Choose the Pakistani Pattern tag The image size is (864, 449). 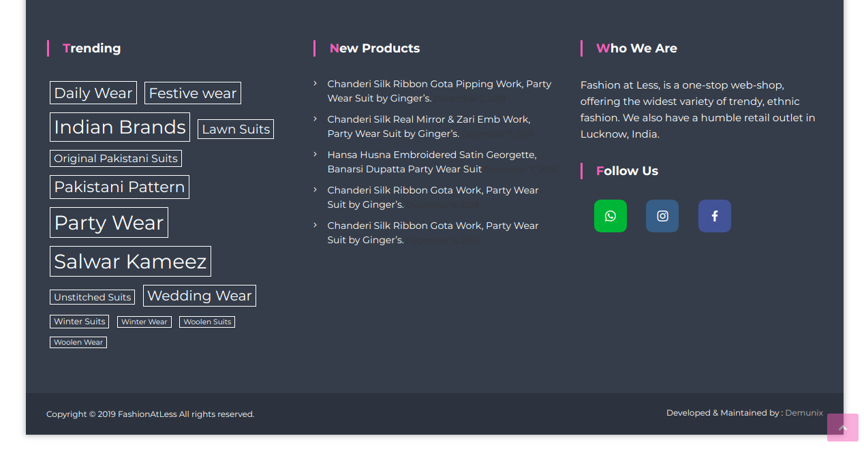(119, 187)
